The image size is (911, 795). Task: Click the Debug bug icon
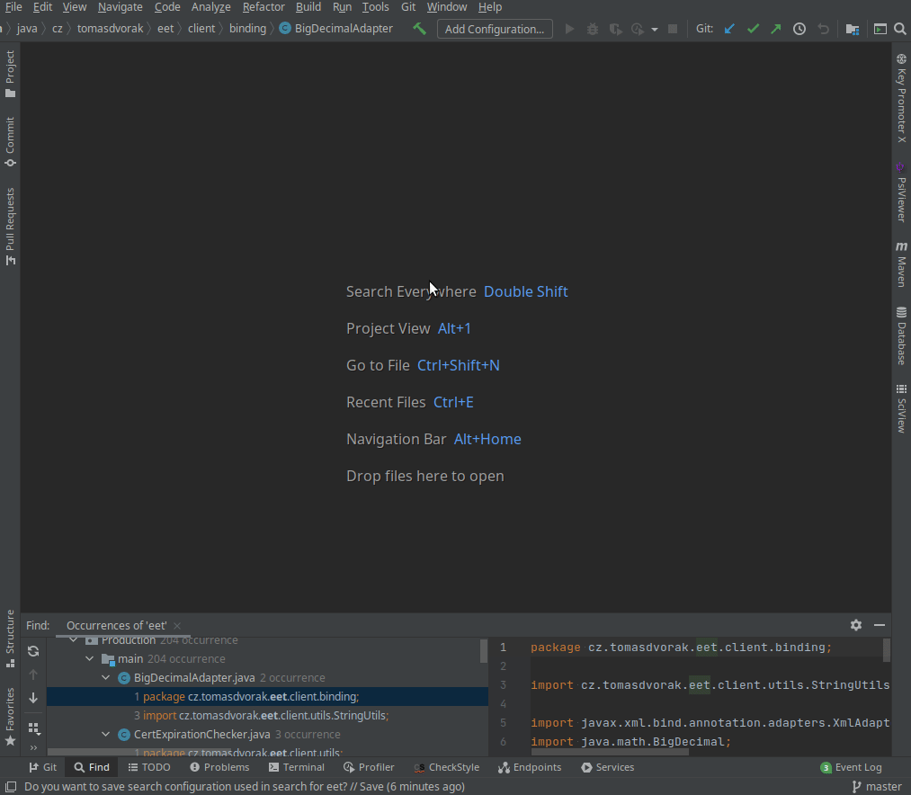coord(592,29)
